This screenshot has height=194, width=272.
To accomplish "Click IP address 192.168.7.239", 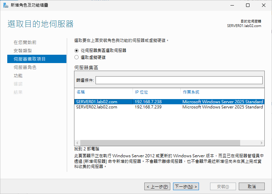I will coord(148,107).
